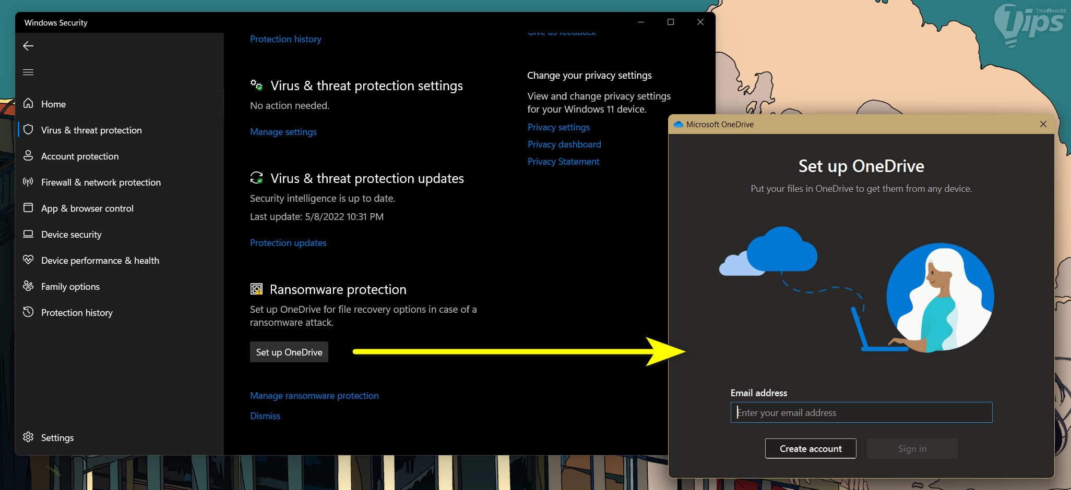Open the Family options menu item

(70, 286)
